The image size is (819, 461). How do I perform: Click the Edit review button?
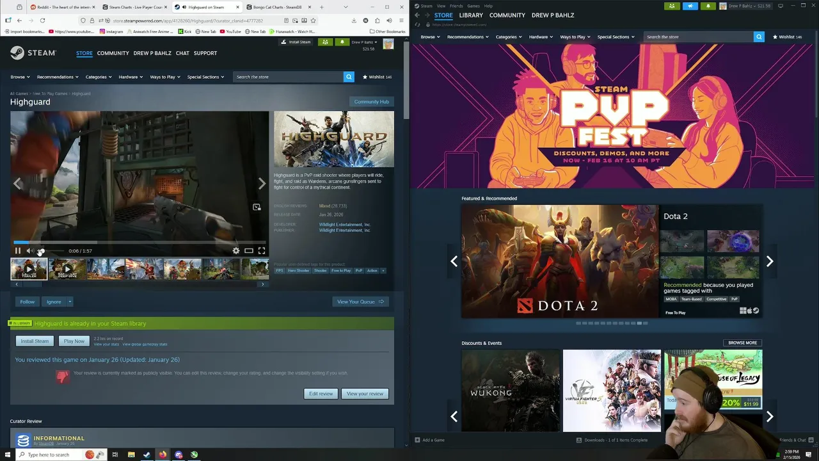tap(321, 394)
